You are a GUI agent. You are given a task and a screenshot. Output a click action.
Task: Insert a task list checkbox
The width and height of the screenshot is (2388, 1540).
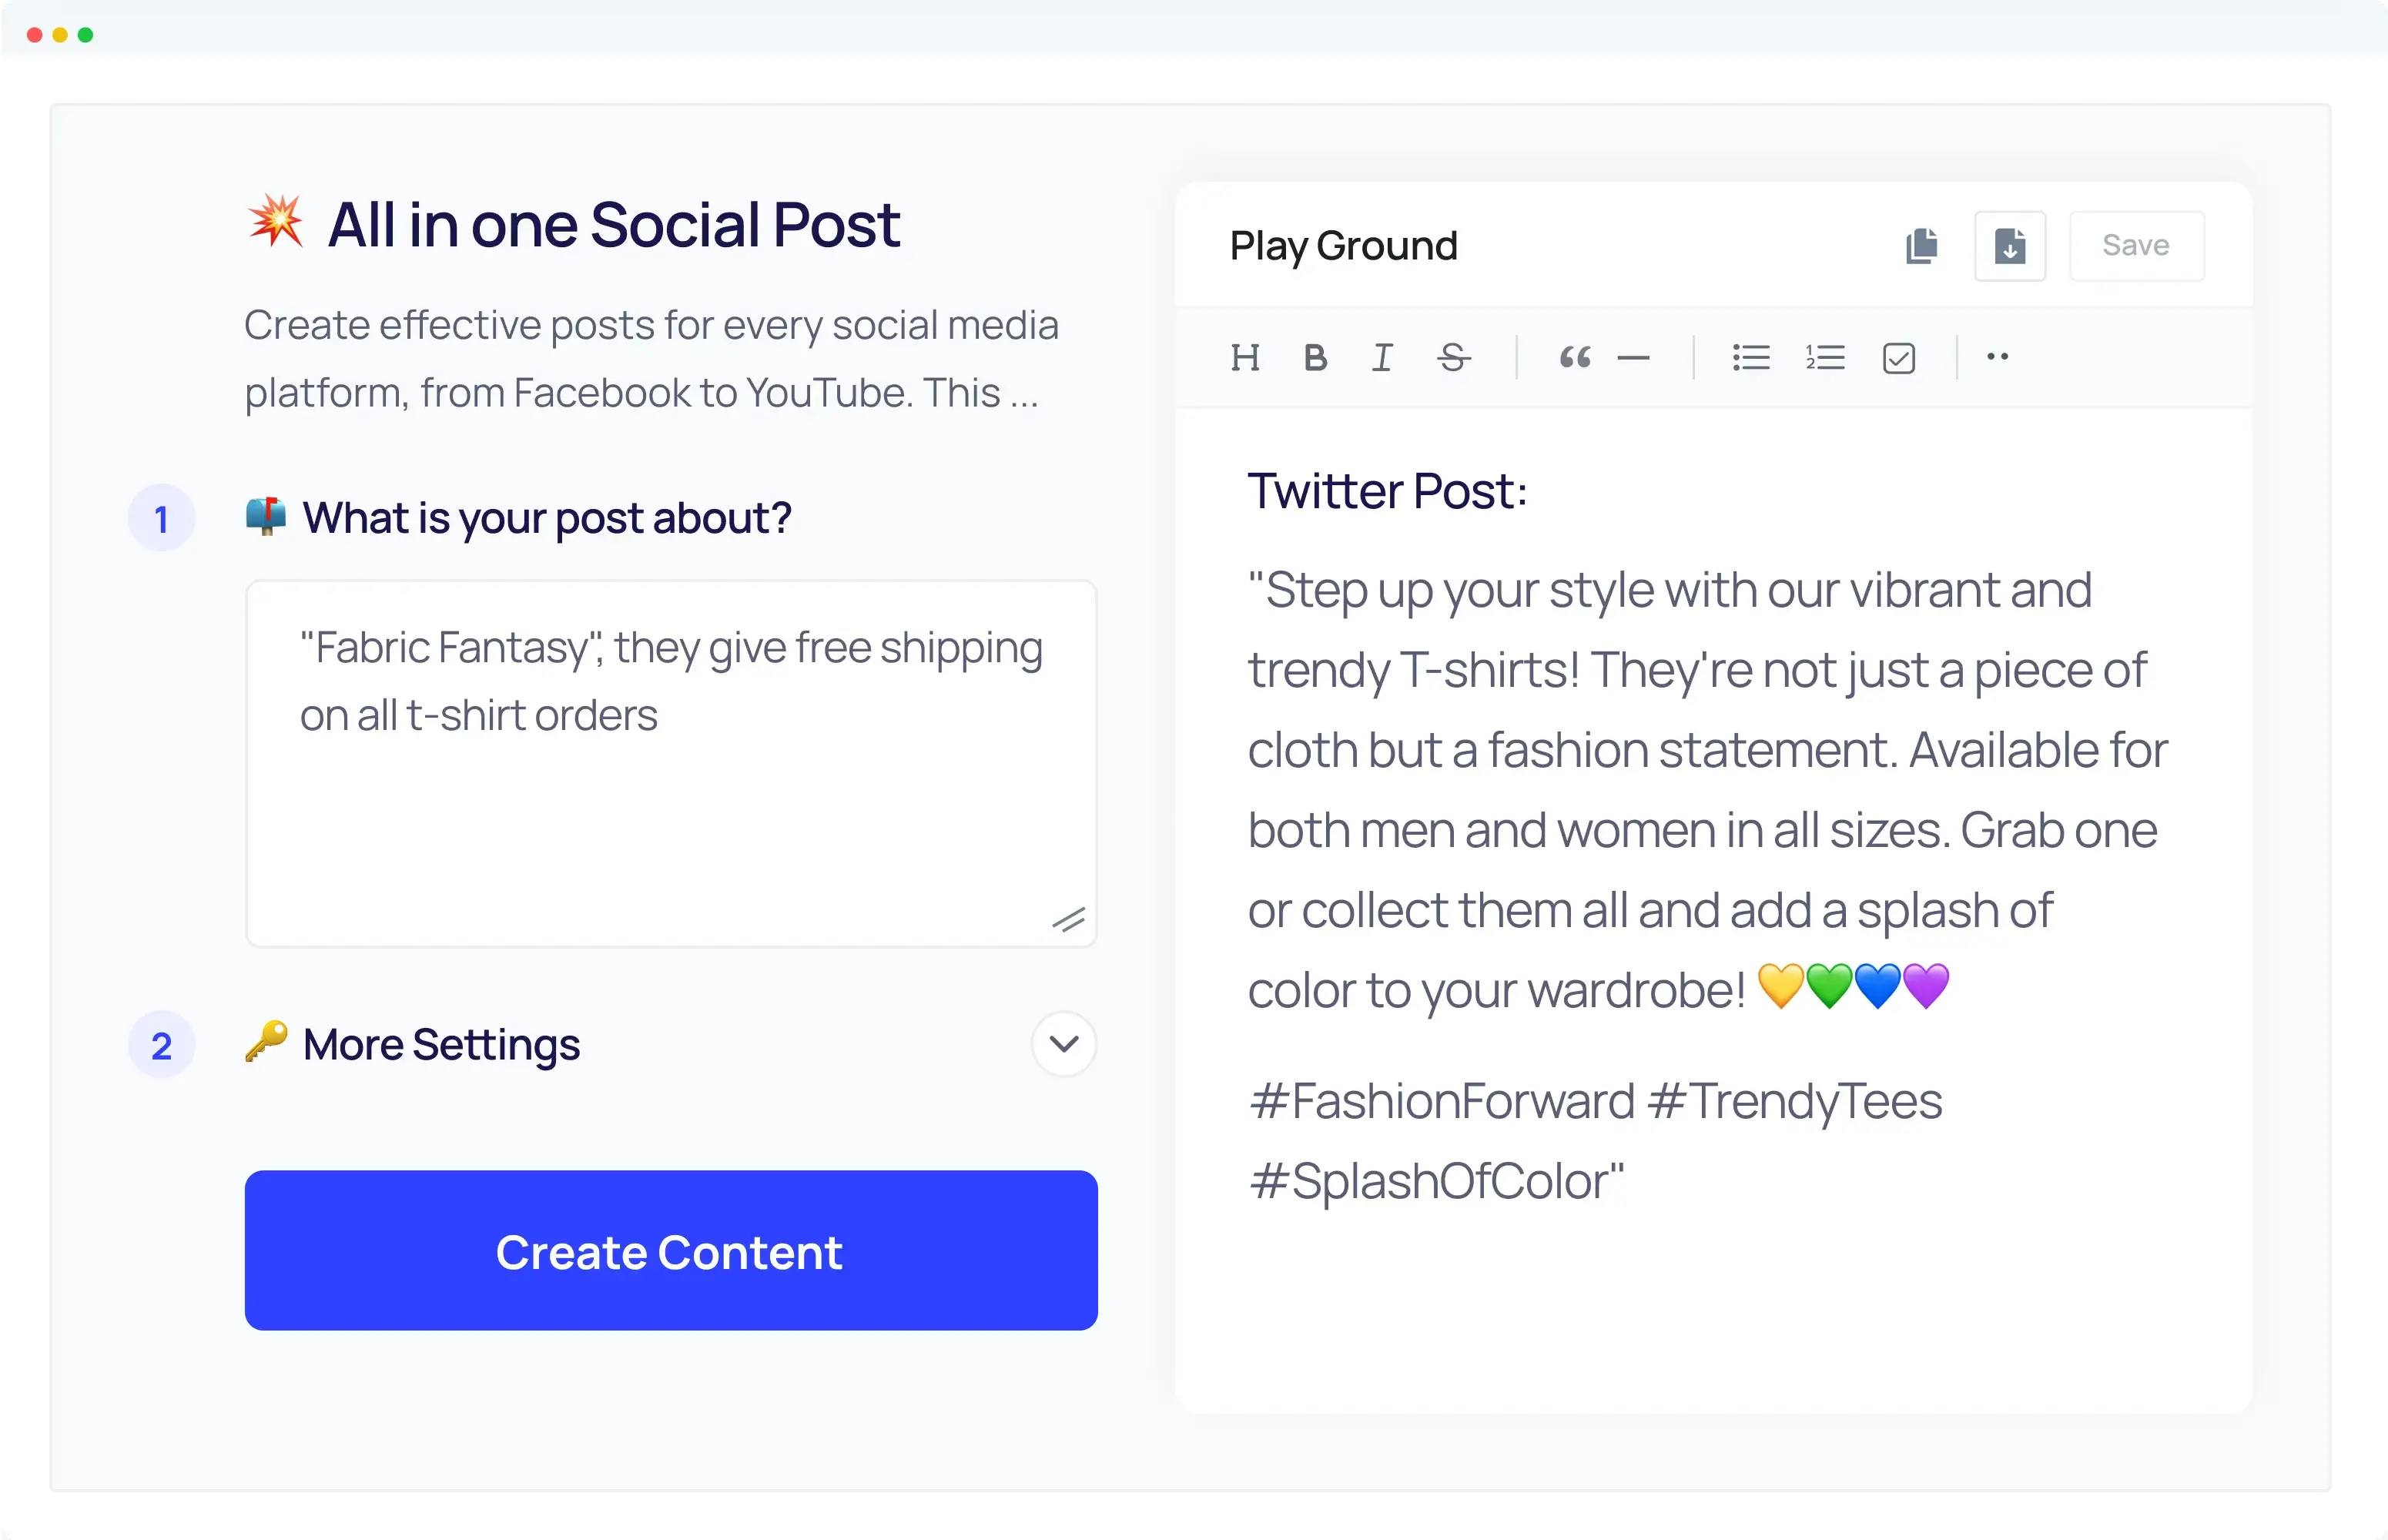coord(1899,357)
